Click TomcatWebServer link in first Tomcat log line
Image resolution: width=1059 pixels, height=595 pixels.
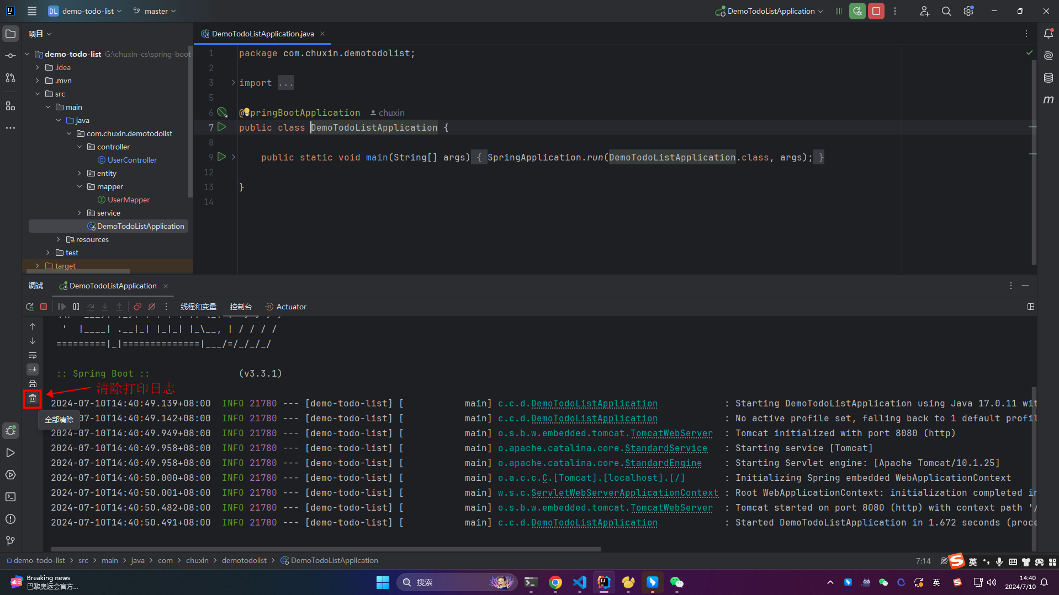click(671, 433)
